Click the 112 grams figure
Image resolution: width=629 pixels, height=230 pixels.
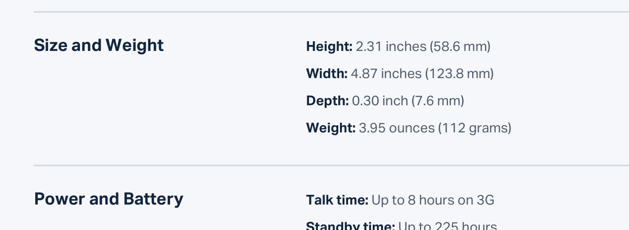[x=475, y=128]
